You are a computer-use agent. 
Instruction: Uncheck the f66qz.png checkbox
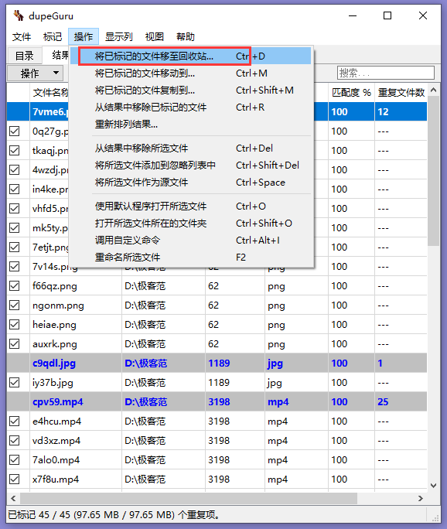pyautogui.click(x=15, y=285)
